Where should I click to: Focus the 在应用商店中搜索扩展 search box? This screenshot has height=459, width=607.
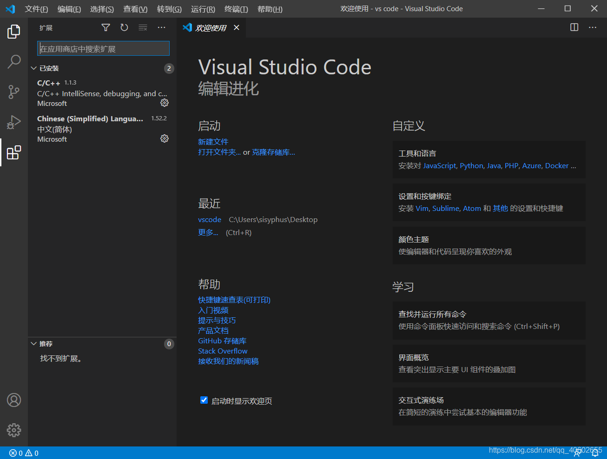pyautogui.click(x=103, y=49)
